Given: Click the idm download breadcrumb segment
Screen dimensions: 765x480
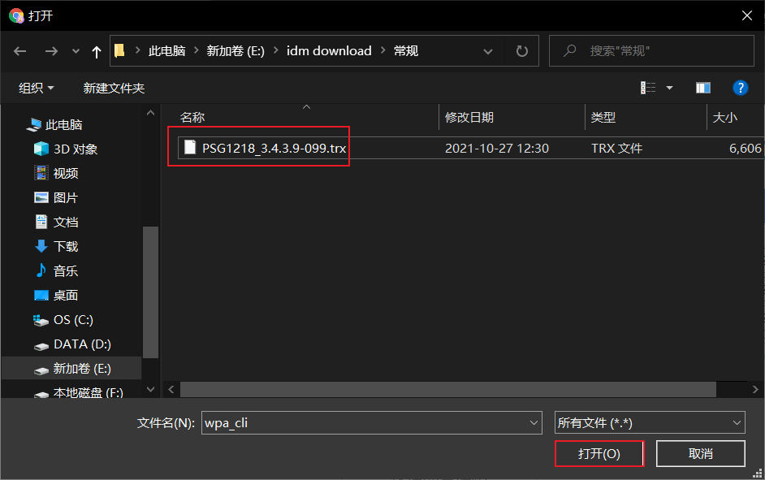Looking at the screenshot, I should tap(329, 51).
